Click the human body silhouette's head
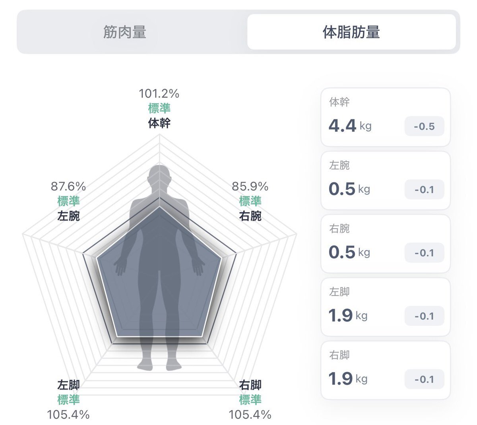 [159, 175]
